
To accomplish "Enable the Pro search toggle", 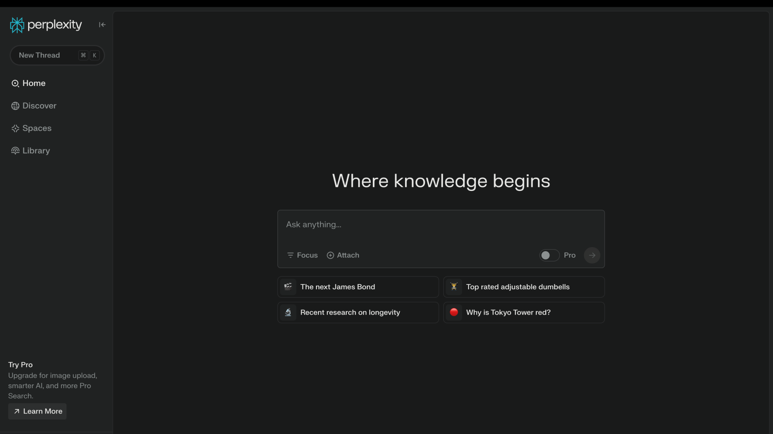I will 549,256.
